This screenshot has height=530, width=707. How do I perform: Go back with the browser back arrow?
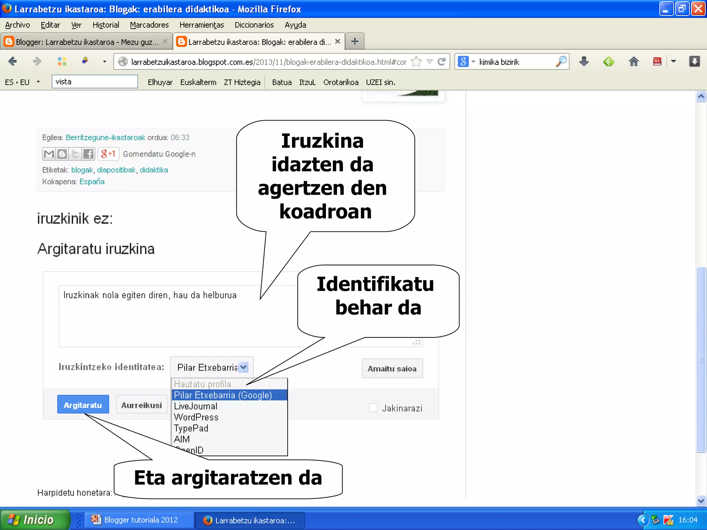(x=12, y=62)
